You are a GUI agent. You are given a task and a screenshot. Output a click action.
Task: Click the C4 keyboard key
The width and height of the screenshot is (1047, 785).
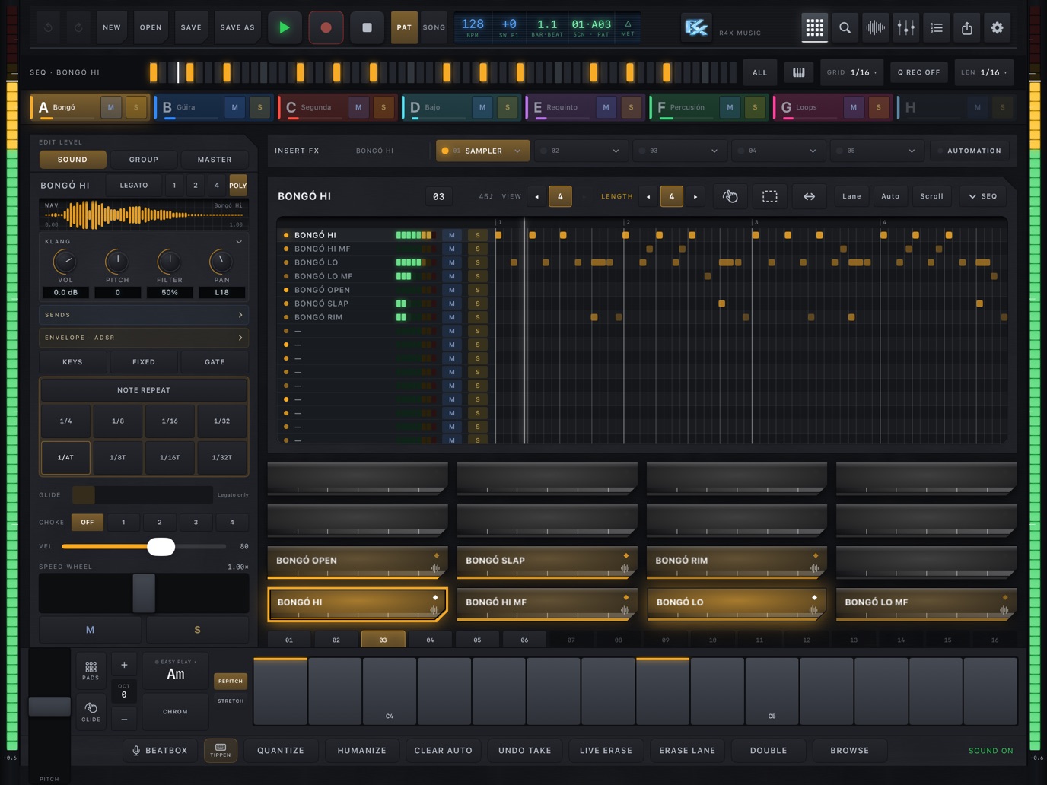390,691
